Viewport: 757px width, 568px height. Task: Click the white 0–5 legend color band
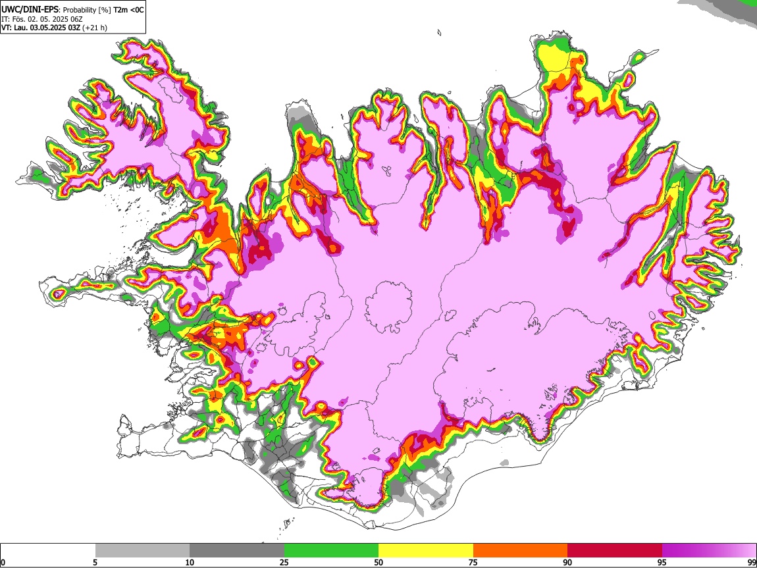pyautogui.click(x=48, y=551)
